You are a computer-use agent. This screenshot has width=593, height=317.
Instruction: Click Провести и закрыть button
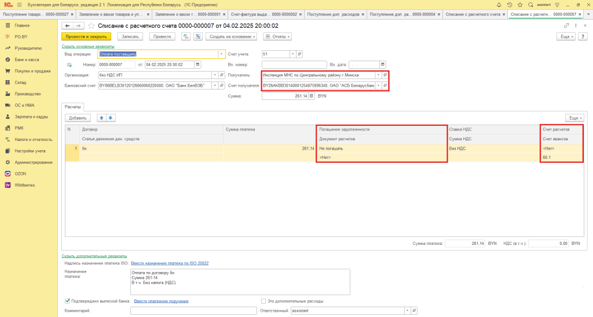point(86,36)
